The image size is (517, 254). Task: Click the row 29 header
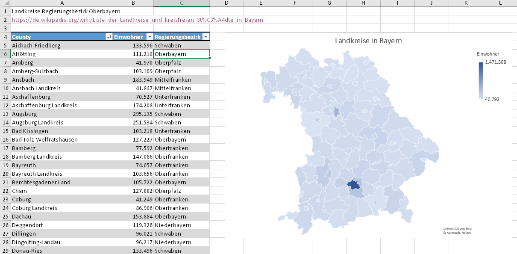(5, 251)
